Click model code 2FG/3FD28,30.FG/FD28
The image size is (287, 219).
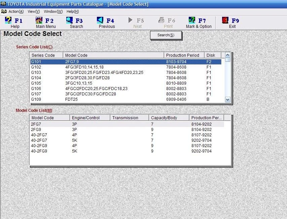click(87, 78)
